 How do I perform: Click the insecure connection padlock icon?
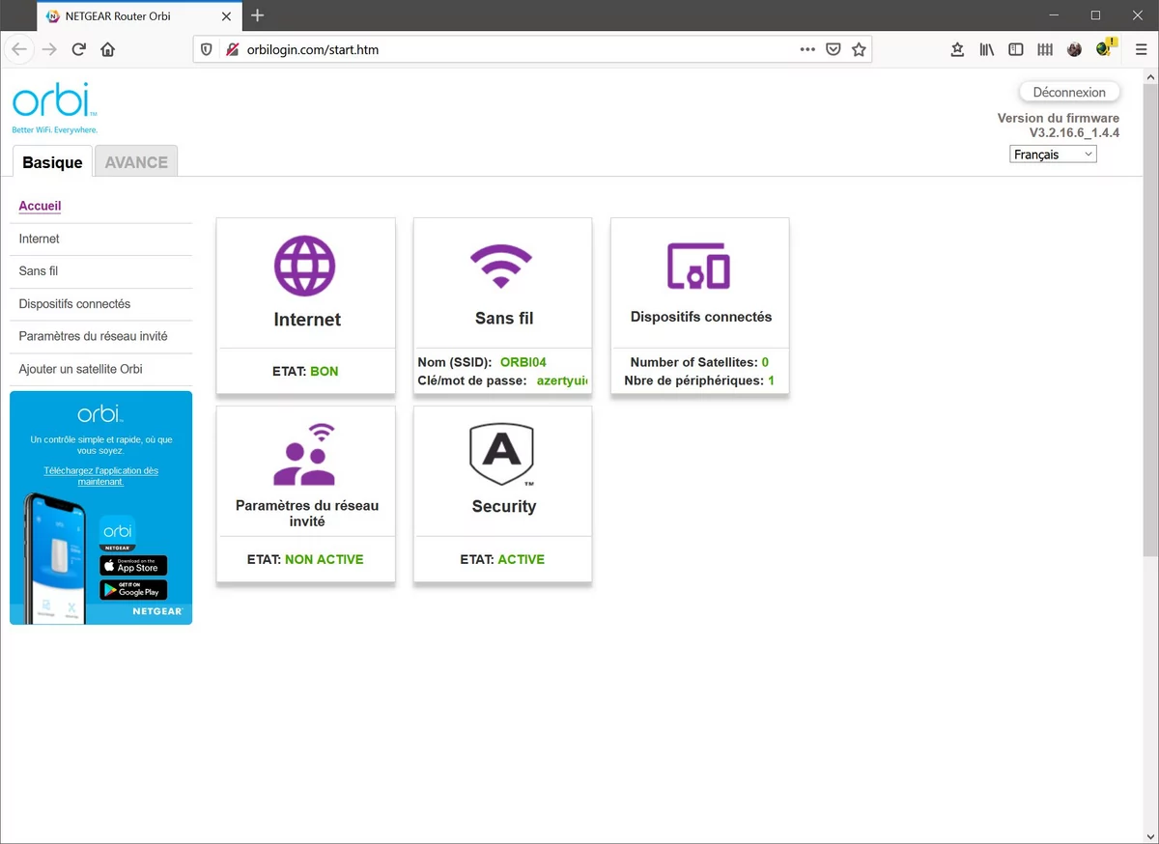pos(232,49)
